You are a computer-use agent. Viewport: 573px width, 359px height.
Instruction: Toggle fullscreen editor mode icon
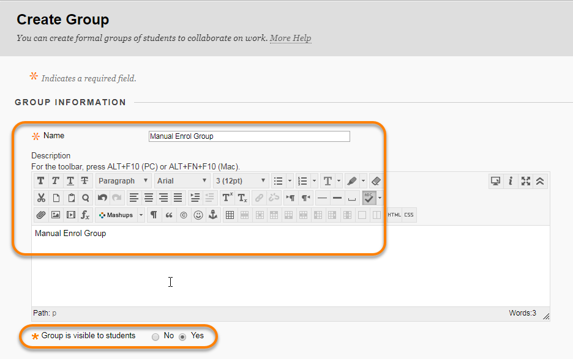tap(525, 181)
